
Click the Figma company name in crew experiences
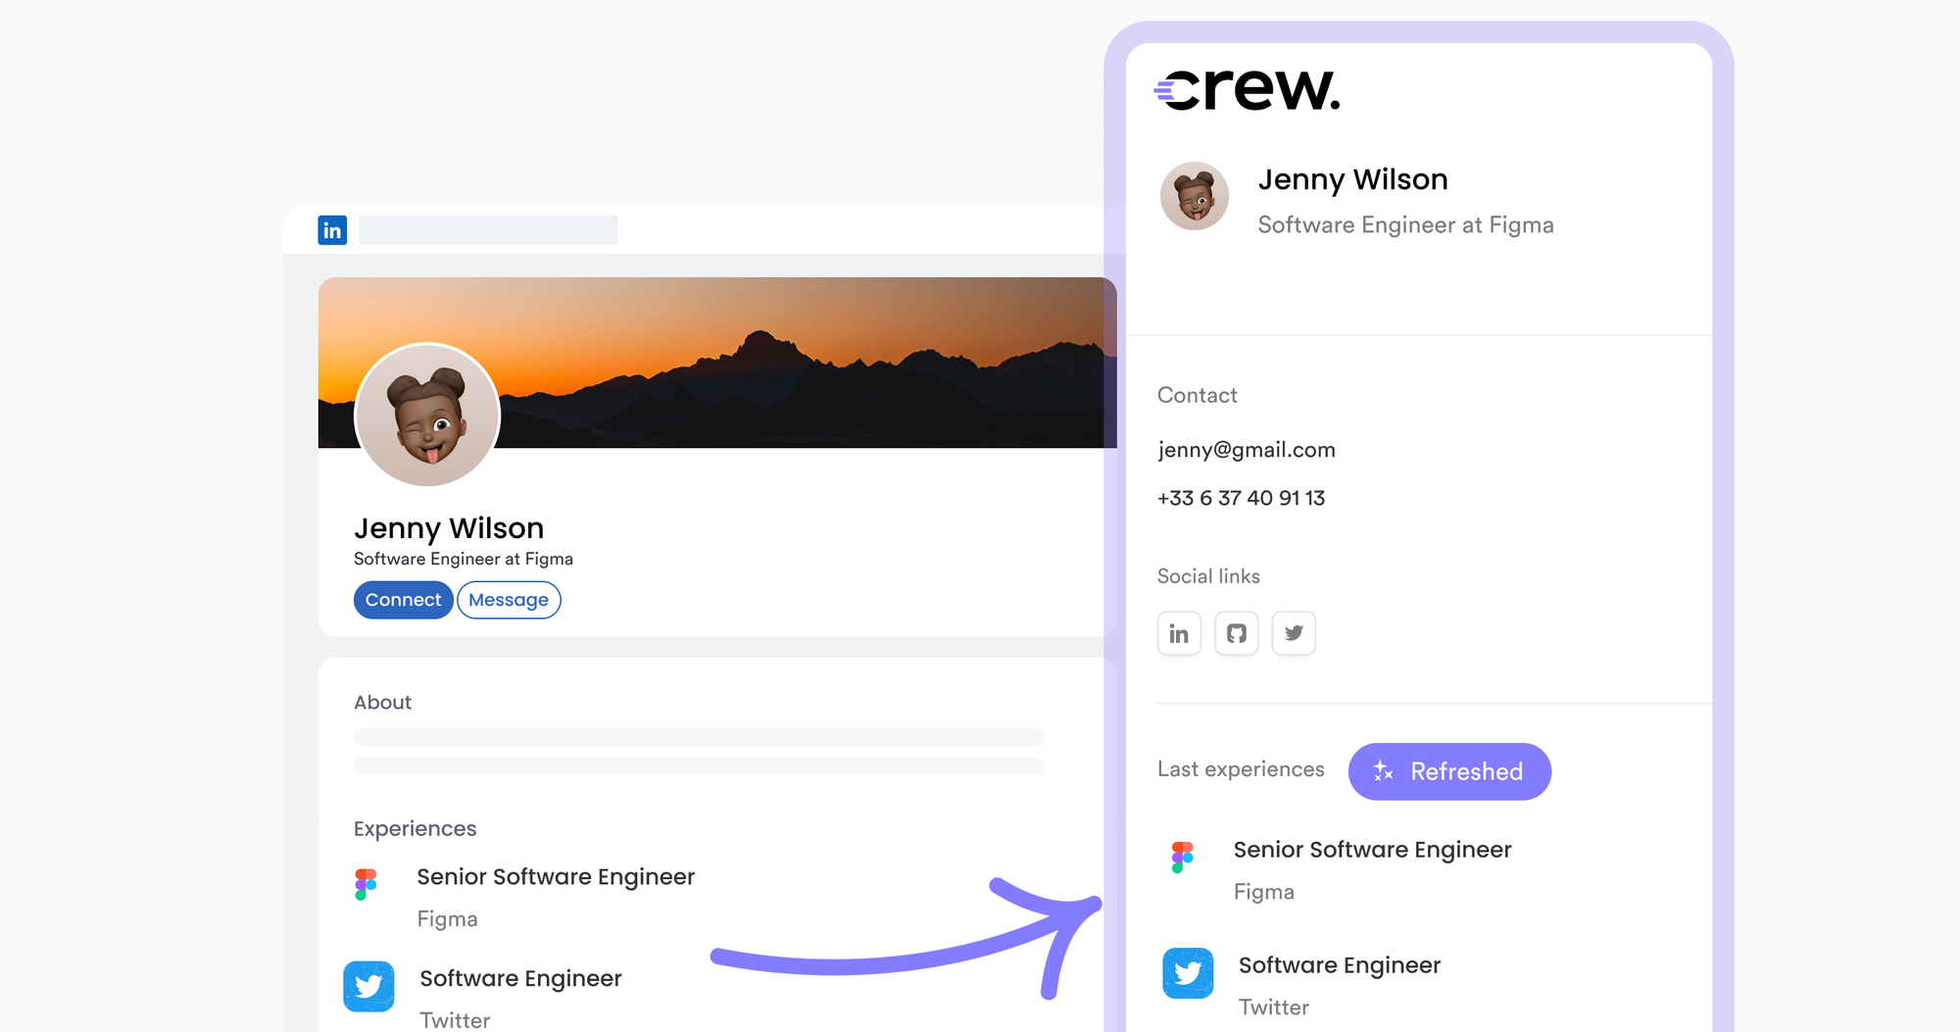click(1264, 892)
